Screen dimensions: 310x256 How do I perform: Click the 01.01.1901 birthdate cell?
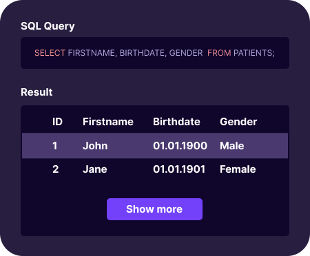tap(179, 169)
